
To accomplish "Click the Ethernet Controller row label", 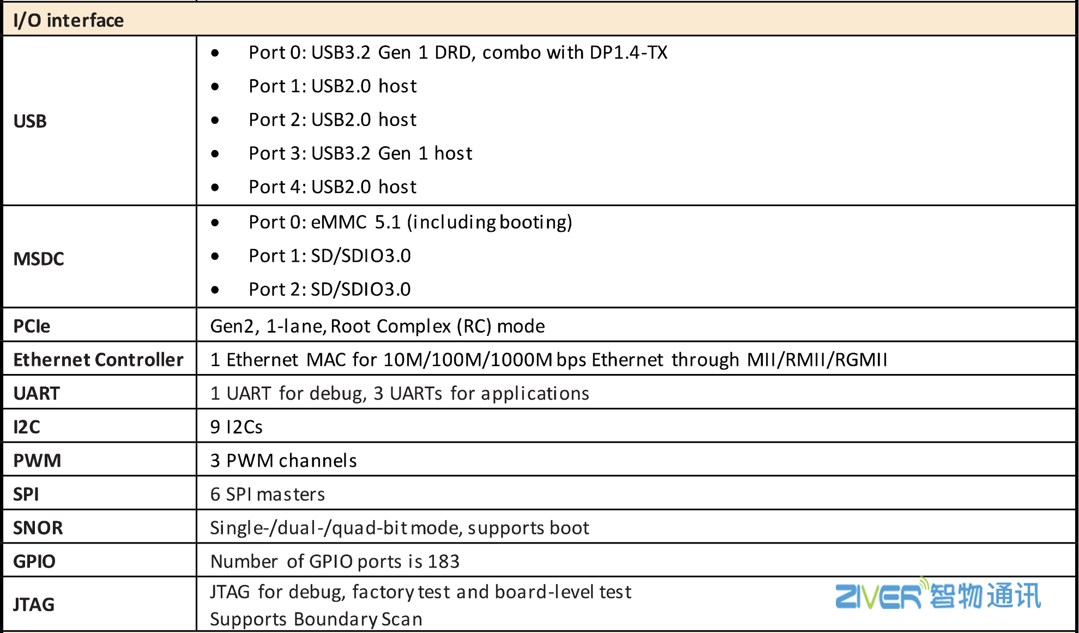I will [x=98, y=360].
